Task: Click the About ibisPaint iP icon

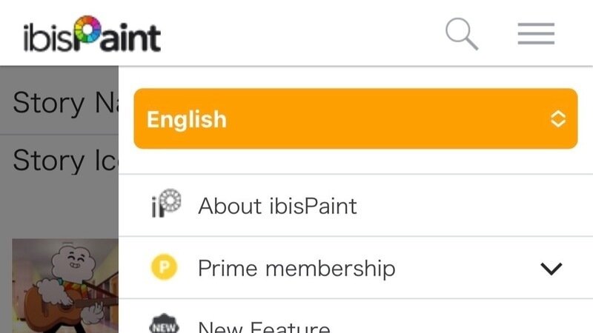Action: point(165,205)
